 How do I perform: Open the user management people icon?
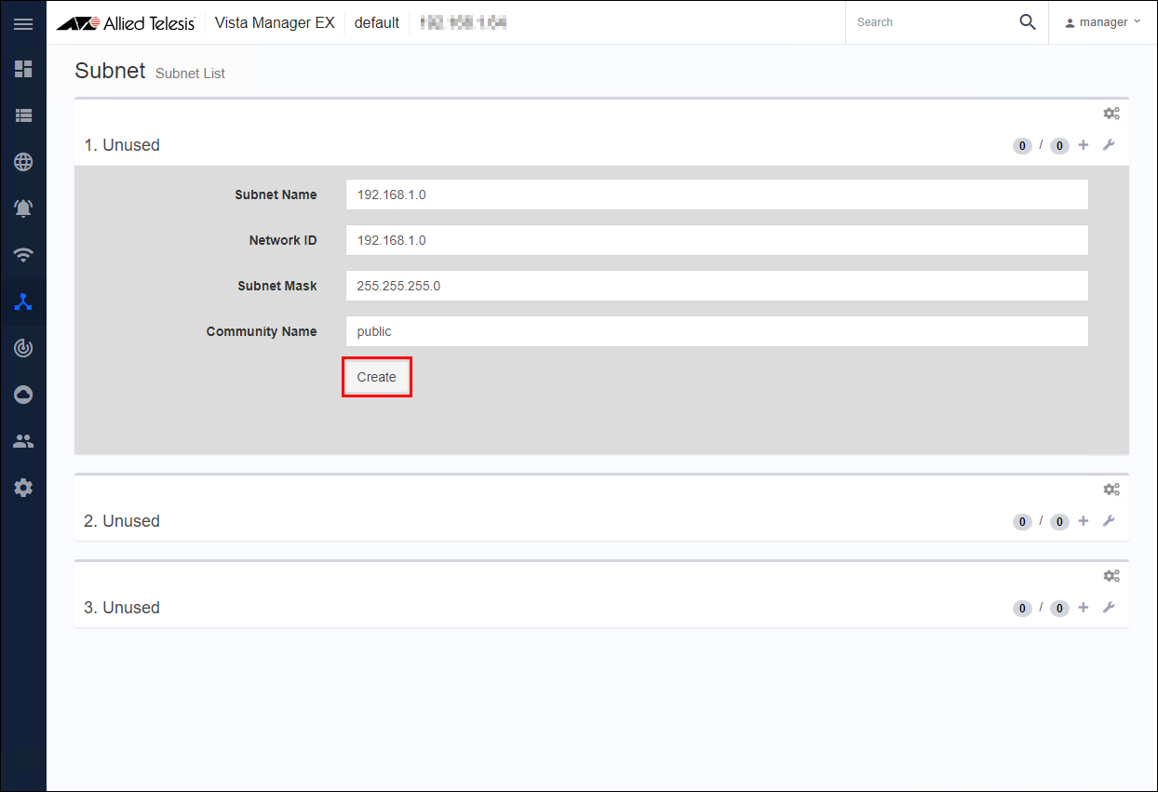click(x=23, y=441)
